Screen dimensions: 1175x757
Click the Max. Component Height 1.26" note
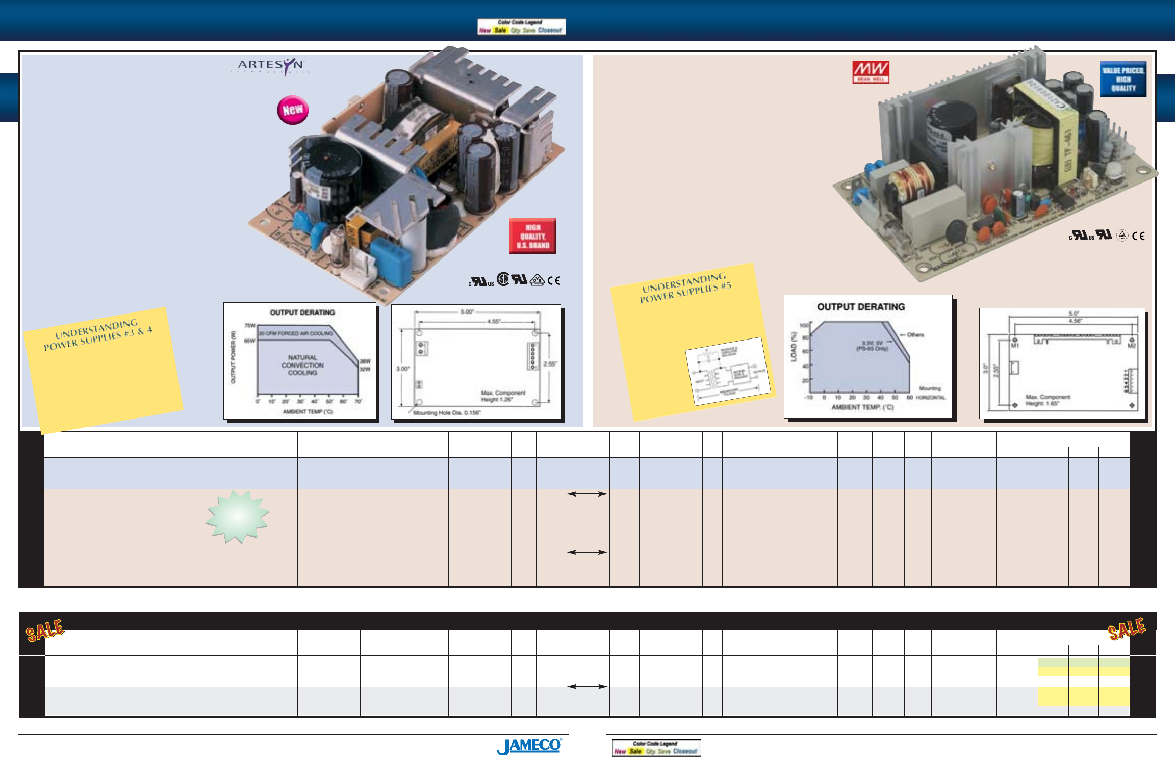click(x=503, y=396)
